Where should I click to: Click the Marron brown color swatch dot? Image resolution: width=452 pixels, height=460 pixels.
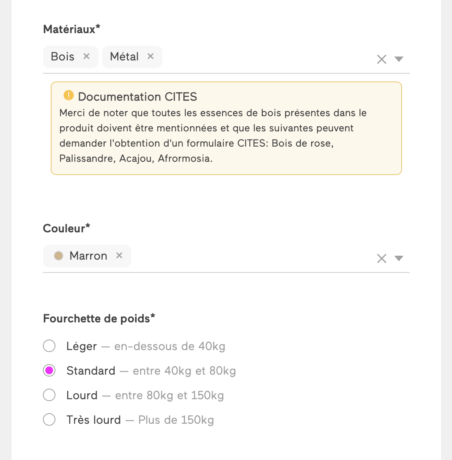pyautogui.click(x=59, y=255)
